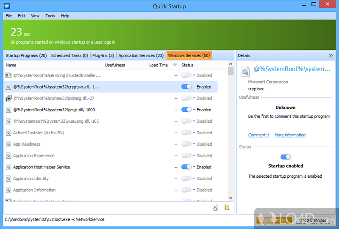This screenshot has width=339, height=229.
Task: Open the Tools menu
Action: point(50,16)
